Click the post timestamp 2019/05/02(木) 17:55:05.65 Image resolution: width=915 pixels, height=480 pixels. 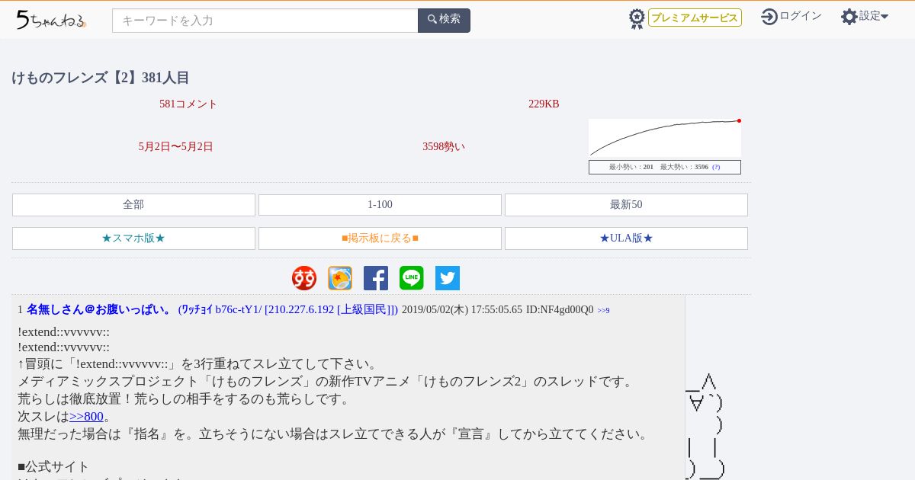point(462,309)
